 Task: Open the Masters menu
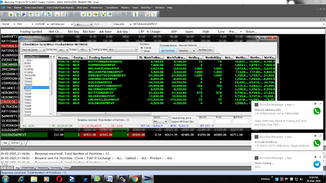125,8
